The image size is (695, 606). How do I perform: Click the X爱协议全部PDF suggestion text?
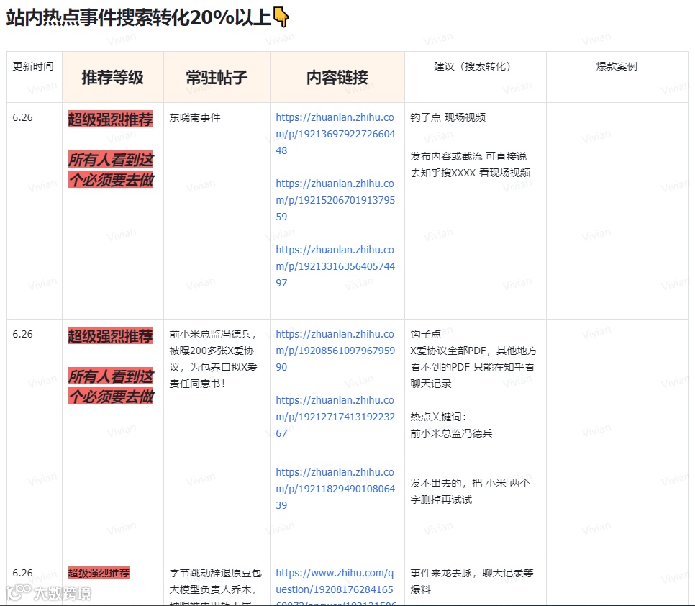tap(473, 367)
